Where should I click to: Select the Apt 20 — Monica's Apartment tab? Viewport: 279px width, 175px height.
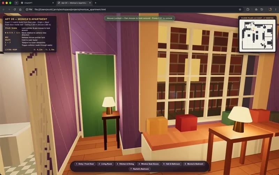74,3
